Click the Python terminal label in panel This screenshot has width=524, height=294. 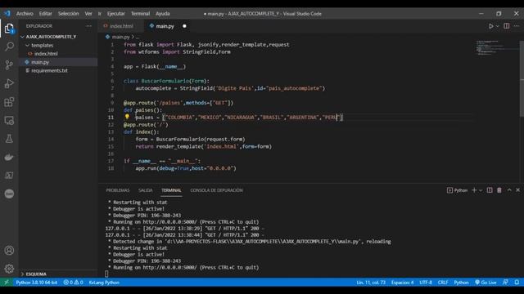pyautogui.click(x=457, y=190)
